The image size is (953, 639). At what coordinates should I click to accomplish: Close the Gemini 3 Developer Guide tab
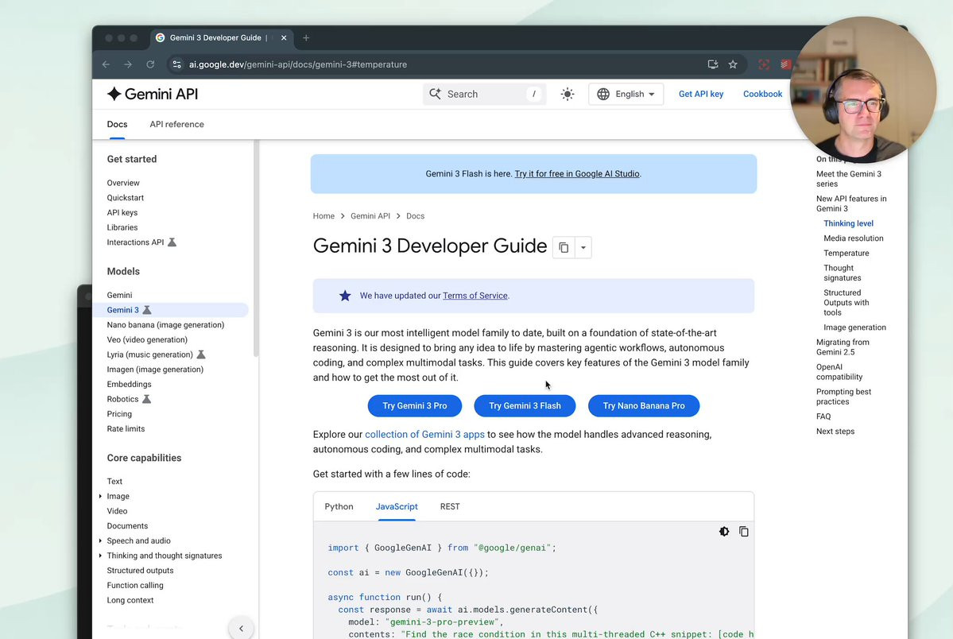point(284,37)
